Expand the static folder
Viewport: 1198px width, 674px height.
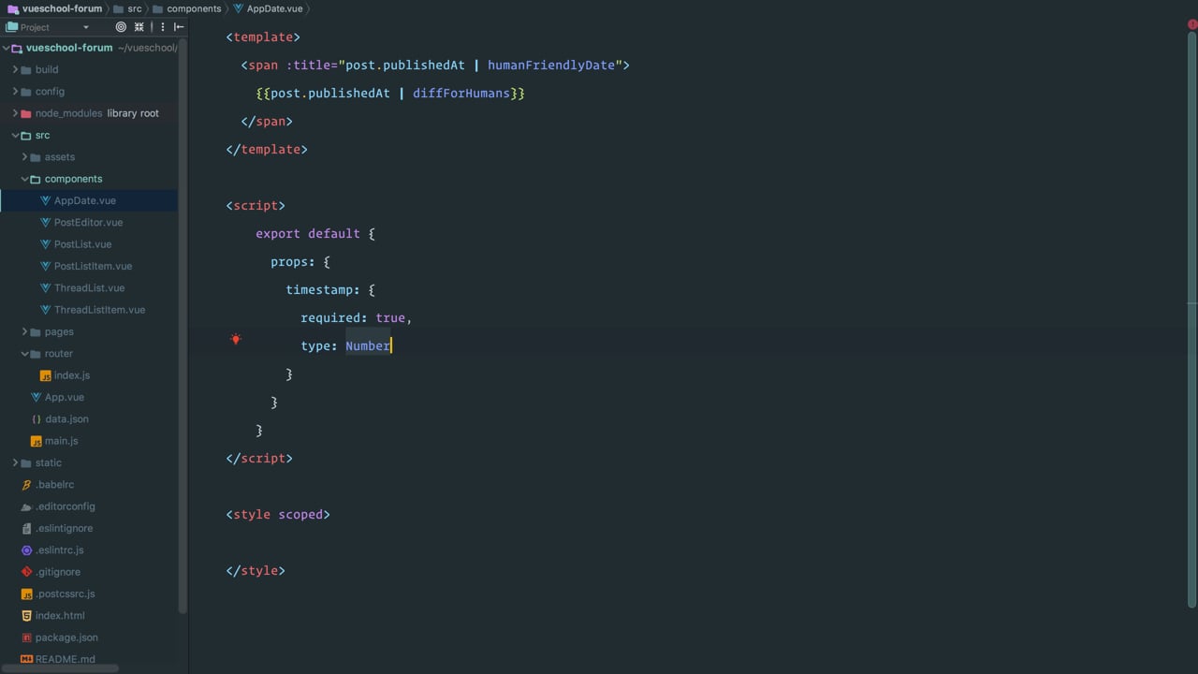15,463
